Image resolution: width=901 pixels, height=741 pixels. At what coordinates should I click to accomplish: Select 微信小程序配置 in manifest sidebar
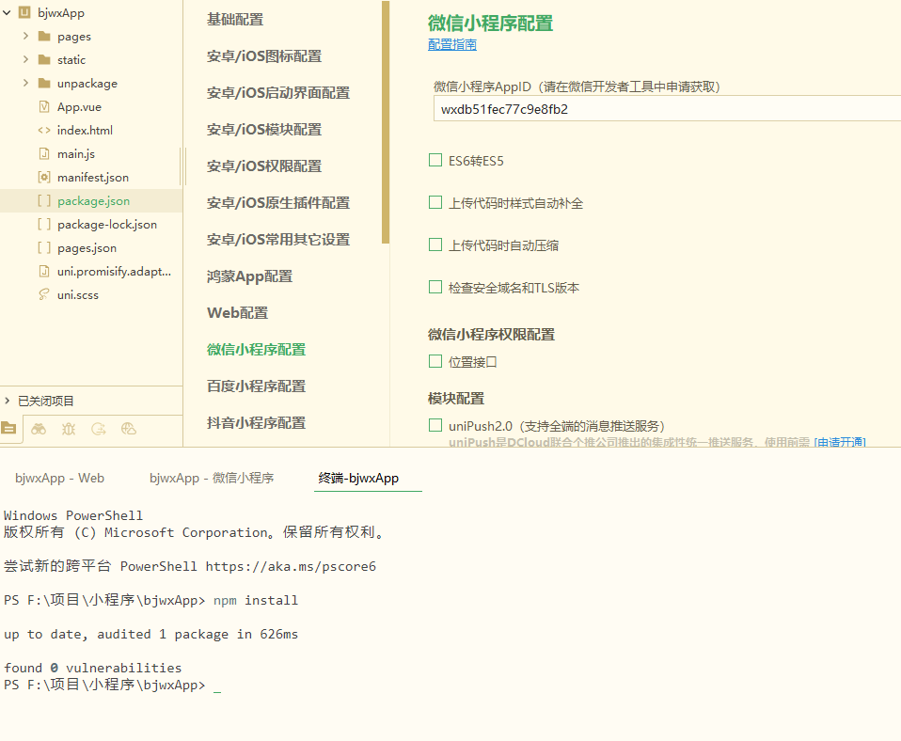point(256,350)
